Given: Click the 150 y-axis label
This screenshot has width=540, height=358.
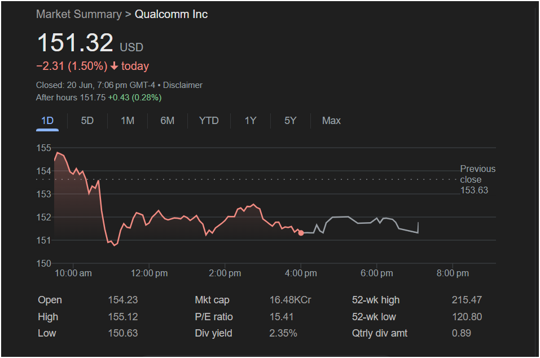Looking at the screenshot, I should pos(44,263).
